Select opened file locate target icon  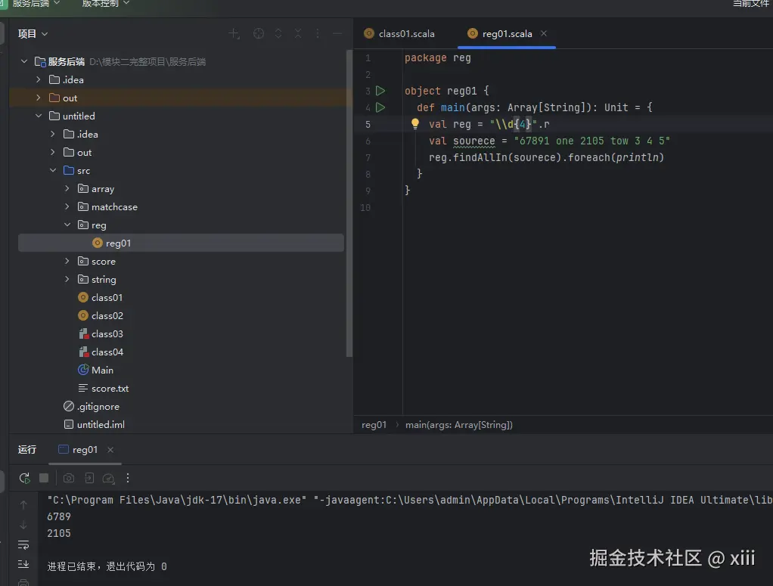(x=259, y=33)
